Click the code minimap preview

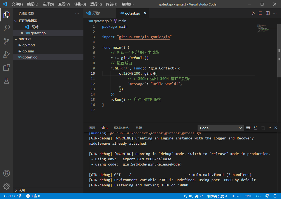267,28
